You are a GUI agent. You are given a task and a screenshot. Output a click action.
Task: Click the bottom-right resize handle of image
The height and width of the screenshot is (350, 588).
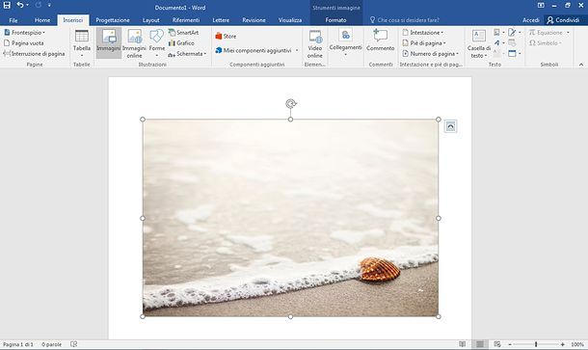point(439,316)
